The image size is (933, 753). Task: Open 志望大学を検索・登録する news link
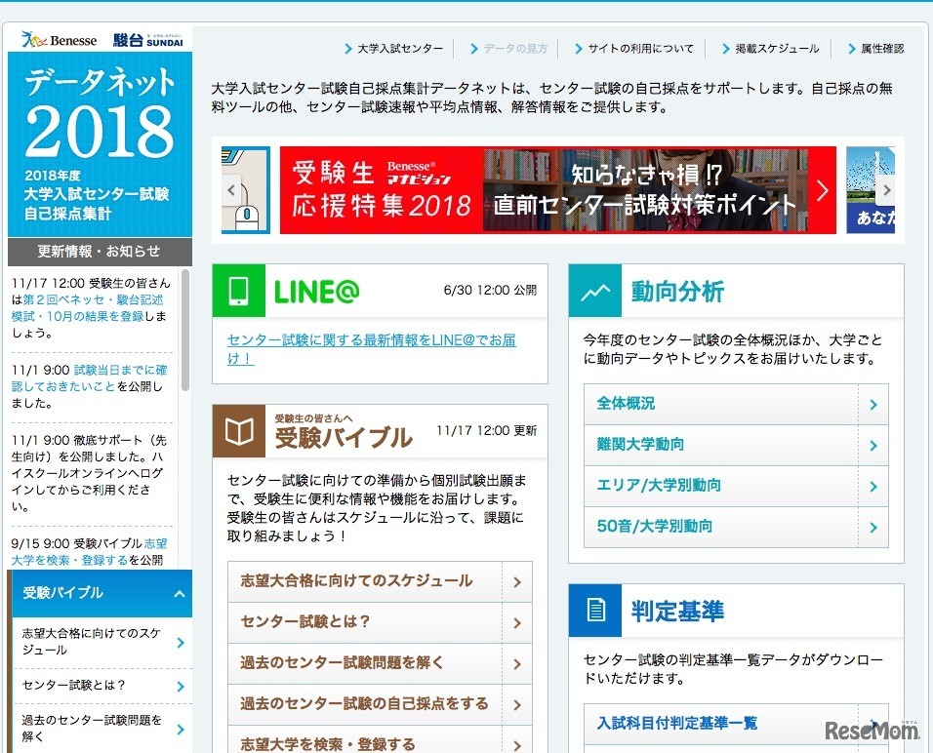coord(89,552)
